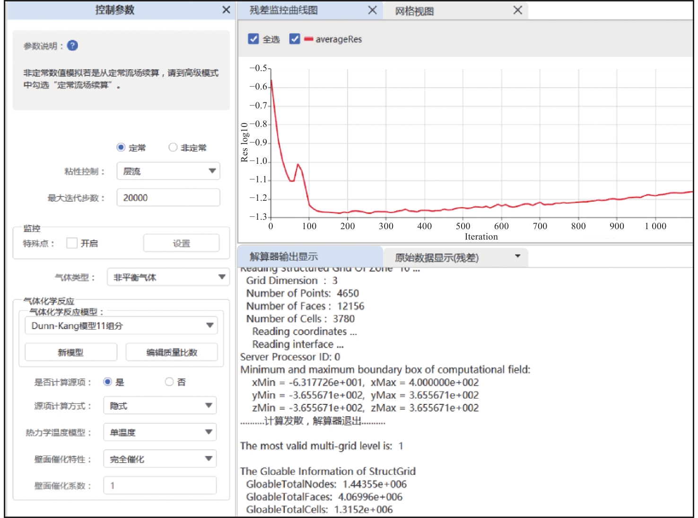
Task: Uncheck the averageRes series checkbox
Action: coord(295,39)
